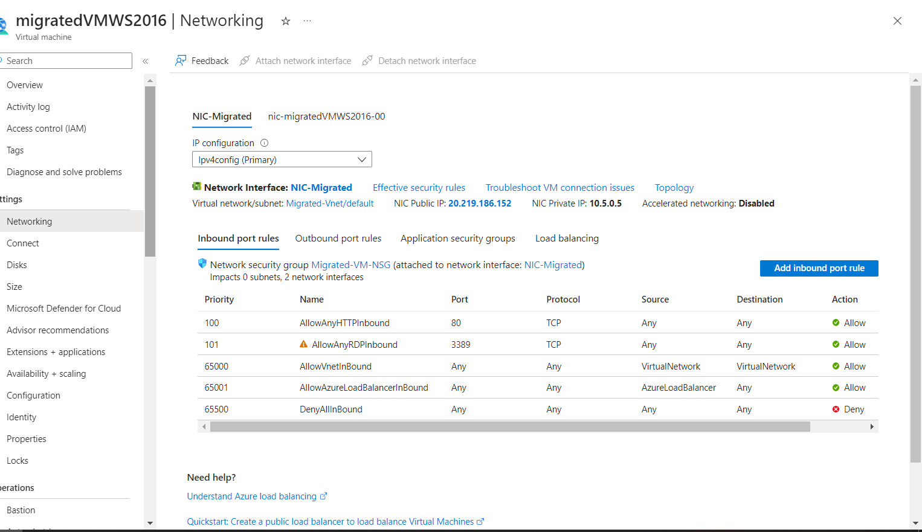Open Effective security rules link

(419, 188)
